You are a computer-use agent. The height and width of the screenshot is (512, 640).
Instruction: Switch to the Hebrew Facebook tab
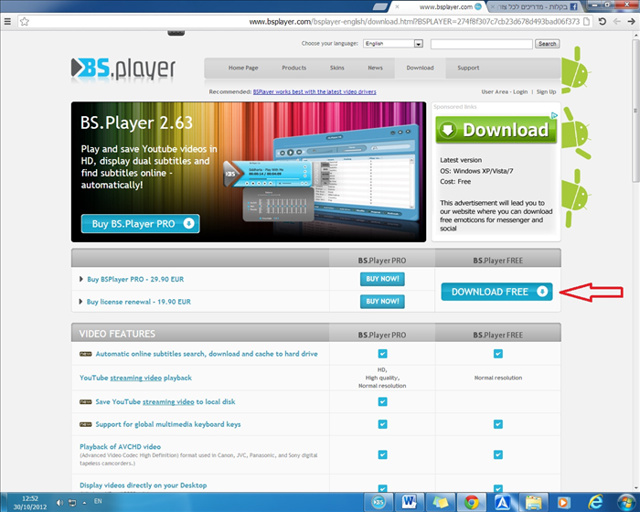(535, 7)
